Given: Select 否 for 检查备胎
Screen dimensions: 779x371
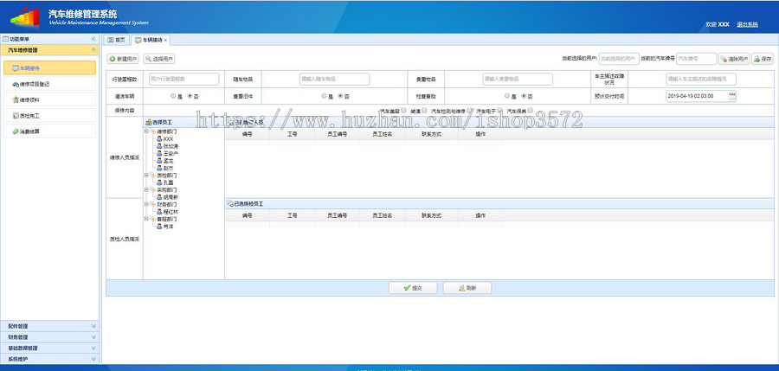Looking at the screenshot, I should click(x=524, y=96).
